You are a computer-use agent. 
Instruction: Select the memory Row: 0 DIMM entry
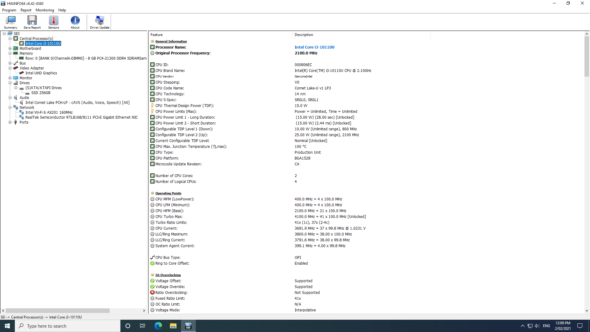(x=86, y=58)
